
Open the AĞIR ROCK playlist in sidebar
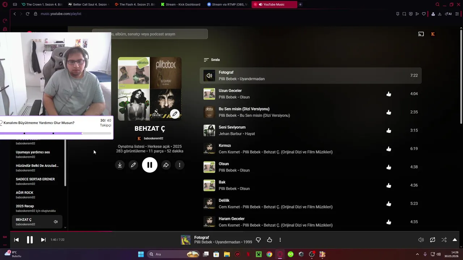[25, 195]
